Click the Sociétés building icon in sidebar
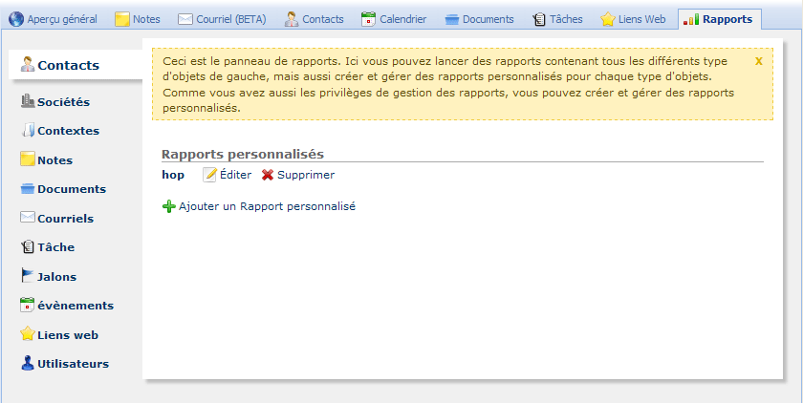This screenshot has height=403, width=803. coord(28,101)
